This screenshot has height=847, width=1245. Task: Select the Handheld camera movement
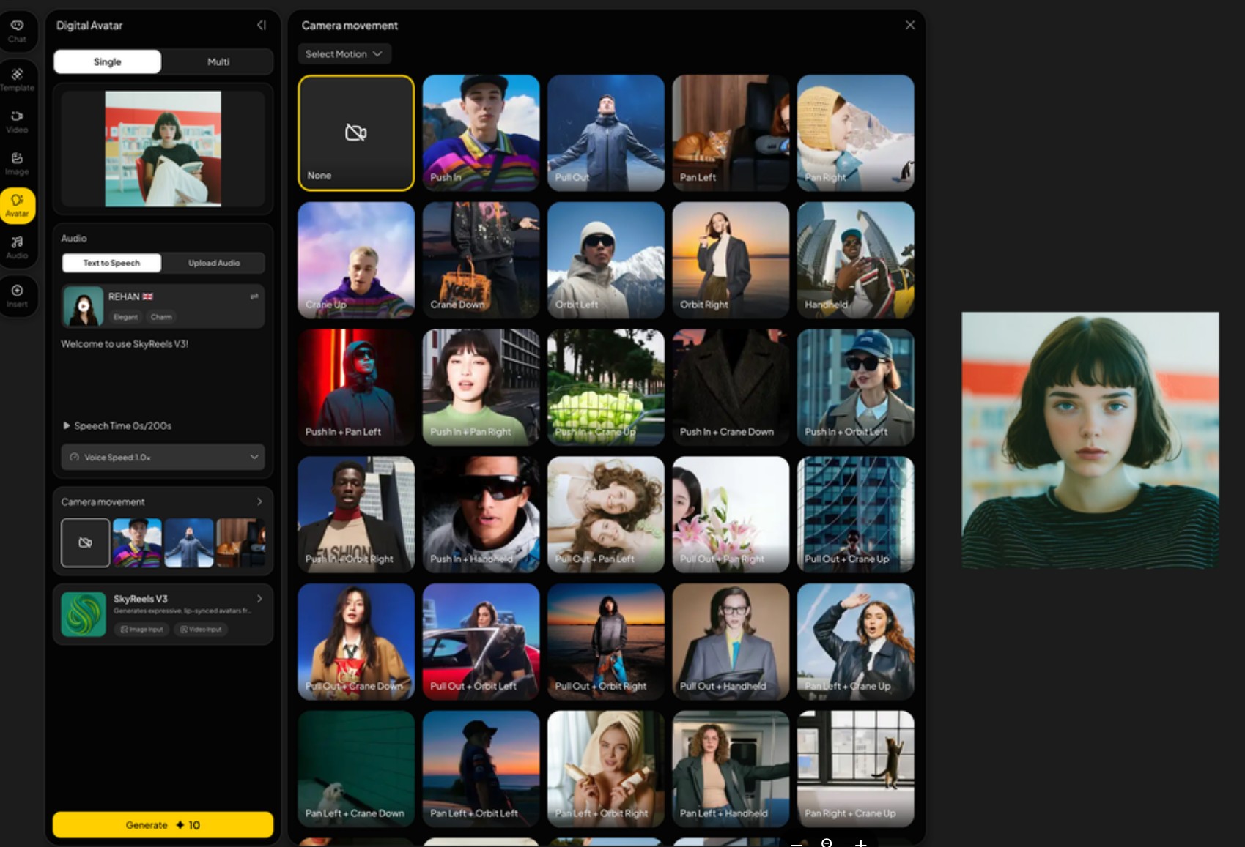tap(856, 260)
